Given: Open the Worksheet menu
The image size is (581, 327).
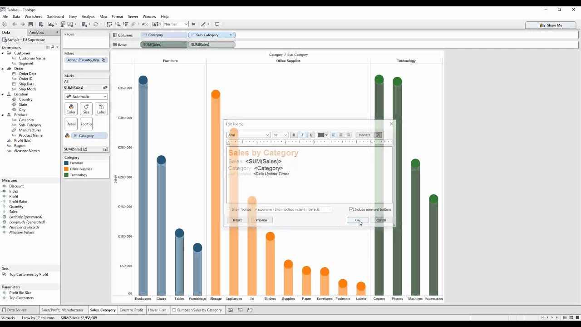Looking at the screenshot, I should 33,16.
